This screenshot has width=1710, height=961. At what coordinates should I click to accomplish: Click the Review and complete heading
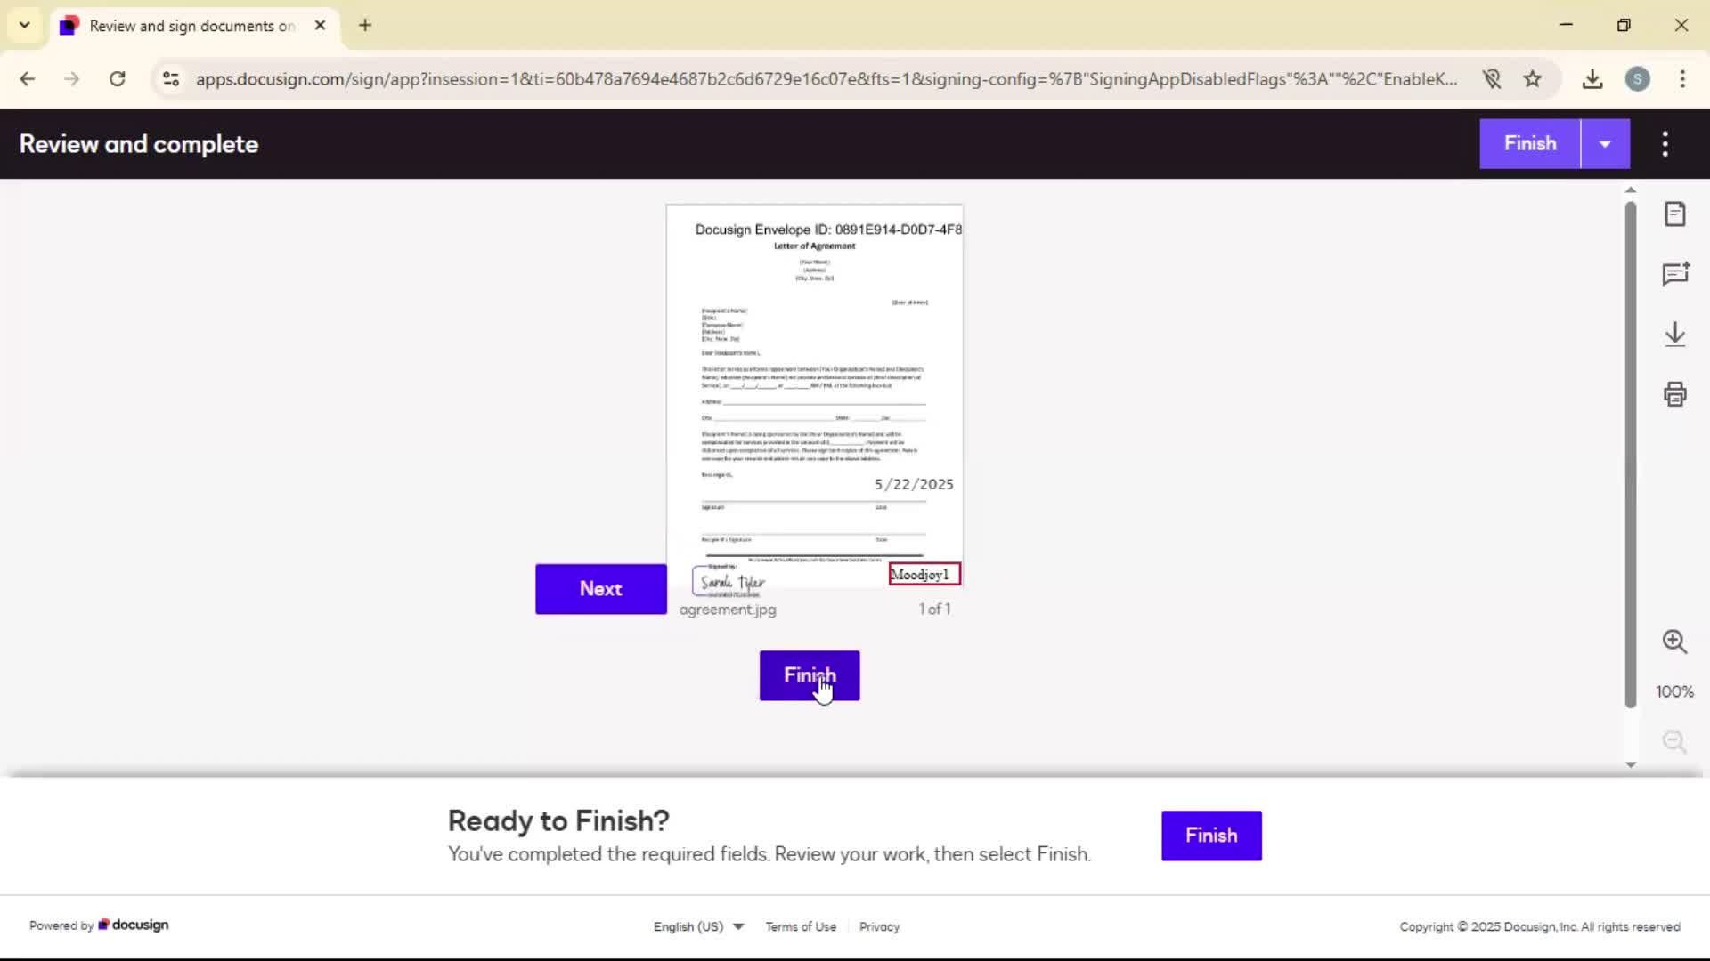(139, 144)
